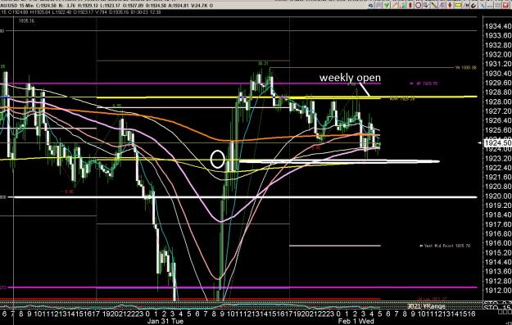Select the orange pencil drawing tool
The width and height of the screenshot is (512, 325).
point(395,6)
